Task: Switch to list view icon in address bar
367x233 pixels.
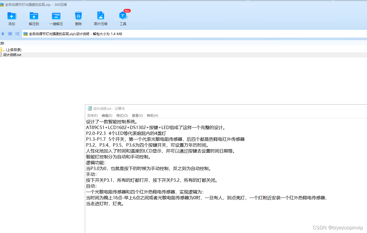Action: click(17, 34)
